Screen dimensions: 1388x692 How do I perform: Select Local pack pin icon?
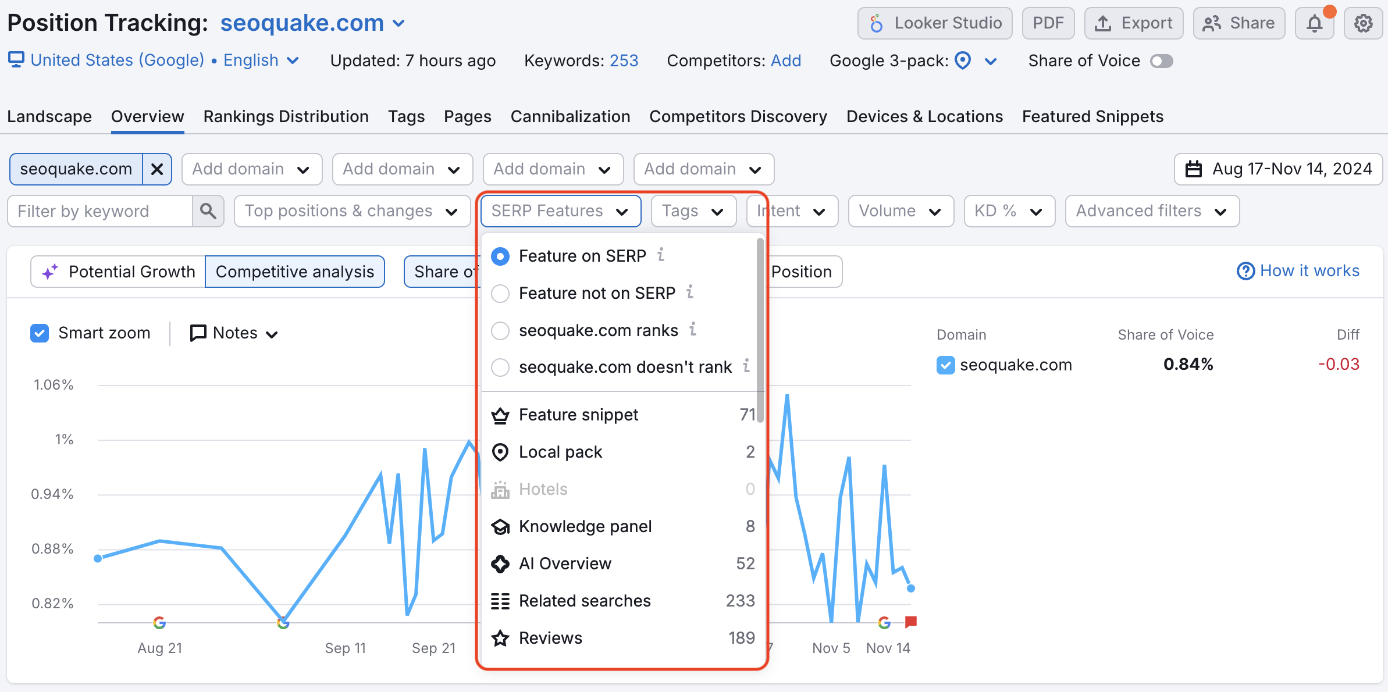tap(500, 452)
